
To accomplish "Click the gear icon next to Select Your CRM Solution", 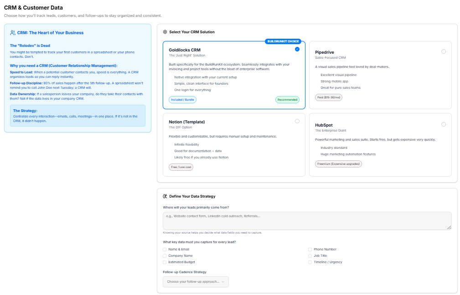I will pos(165,32).
